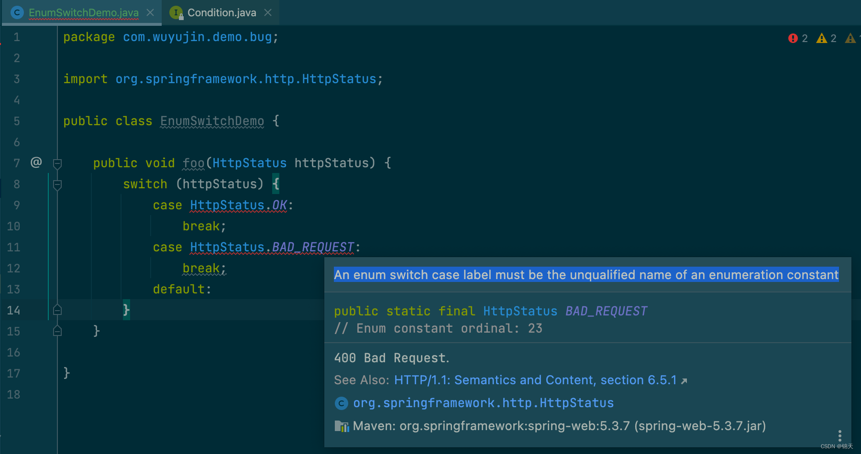This screenshot has width=861, height=454.
Task: Open the red error count indicator
Action: tap(793, 38)
